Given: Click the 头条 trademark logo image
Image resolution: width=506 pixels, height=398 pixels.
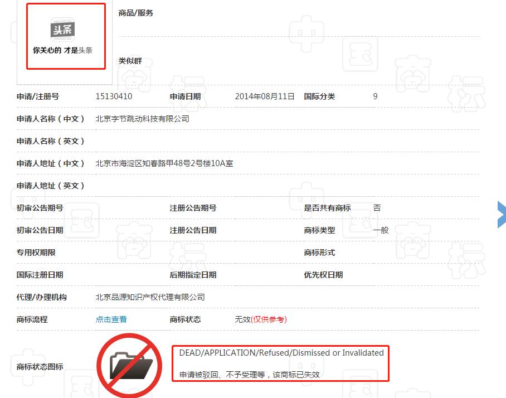Looking at the screenshot, I should pyautogui.click(x=66, y=37).
